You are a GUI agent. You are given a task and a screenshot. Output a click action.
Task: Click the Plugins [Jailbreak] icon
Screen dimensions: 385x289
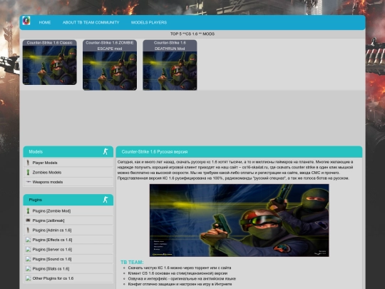pos(28,220)
